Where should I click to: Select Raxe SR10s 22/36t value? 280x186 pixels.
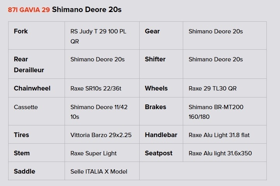point(96,89)
